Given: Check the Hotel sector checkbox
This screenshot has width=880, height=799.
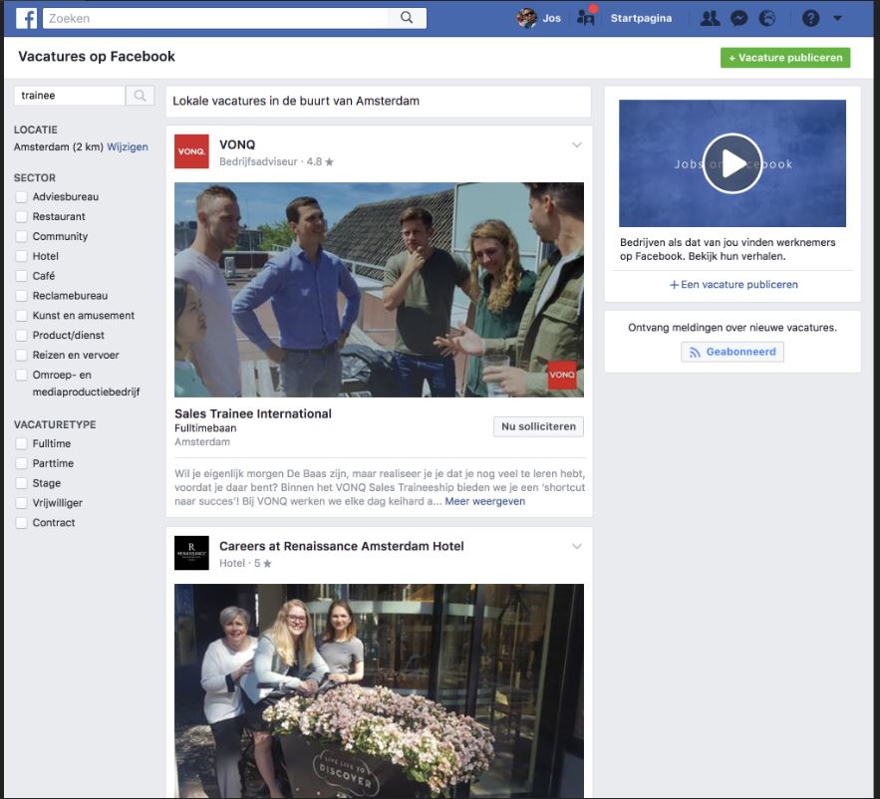Looking at the screenshot, I should point(21,256).
